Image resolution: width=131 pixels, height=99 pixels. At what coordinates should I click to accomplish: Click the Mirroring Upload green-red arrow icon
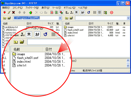point(31,13)
